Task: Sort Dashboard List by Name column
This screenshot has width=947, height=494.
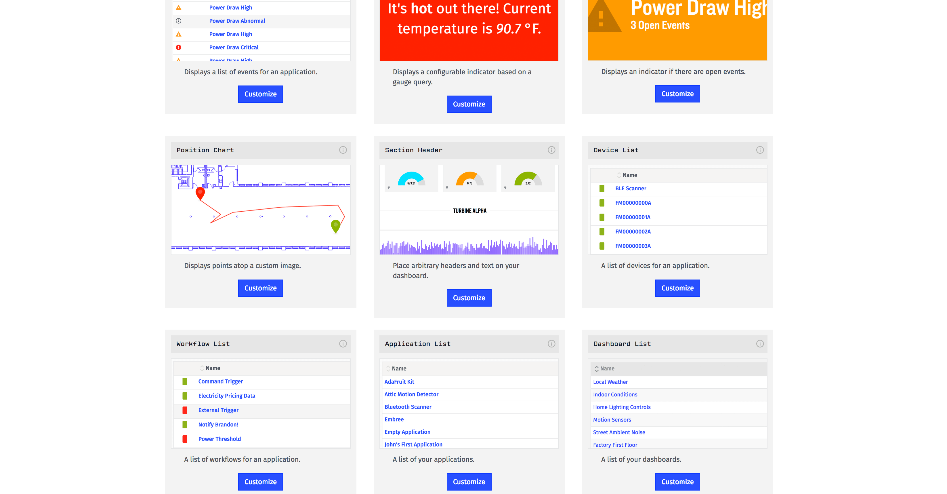Action: pos(604,368)
